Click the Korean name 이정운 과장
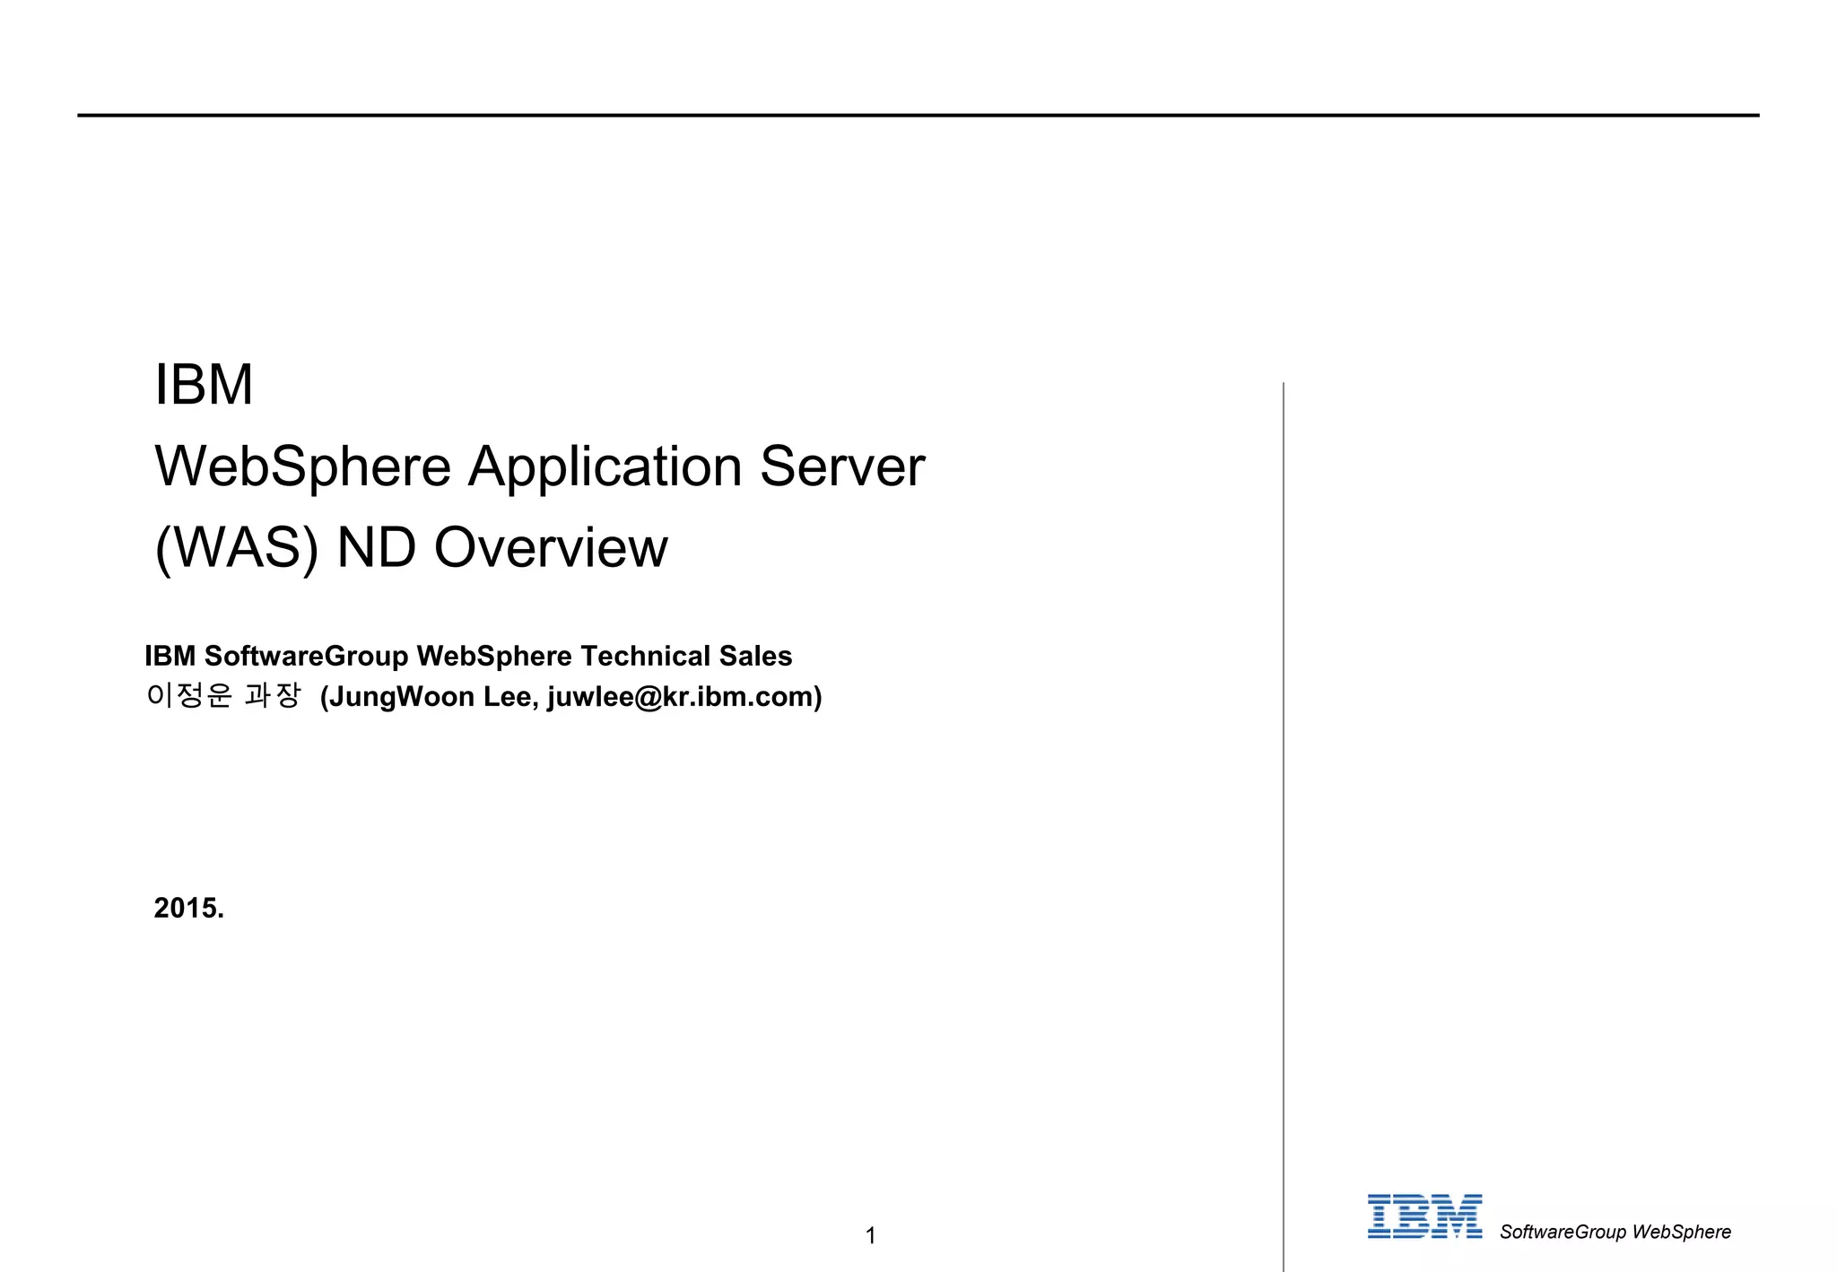 (x=223, y=695)
